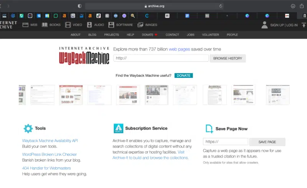Click the Wayback Machine logo
This screenshot has height=188, width=307.
tap(84, 56)
